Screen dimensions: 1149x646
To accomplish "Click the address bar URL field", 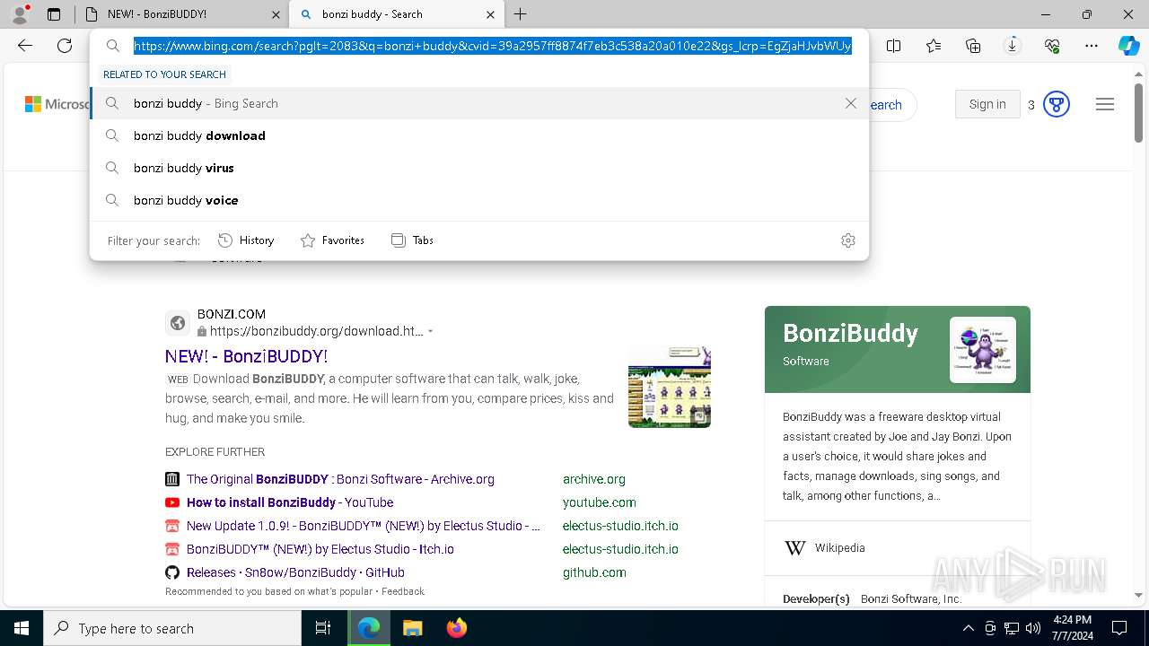I will (x=493, y=46).
